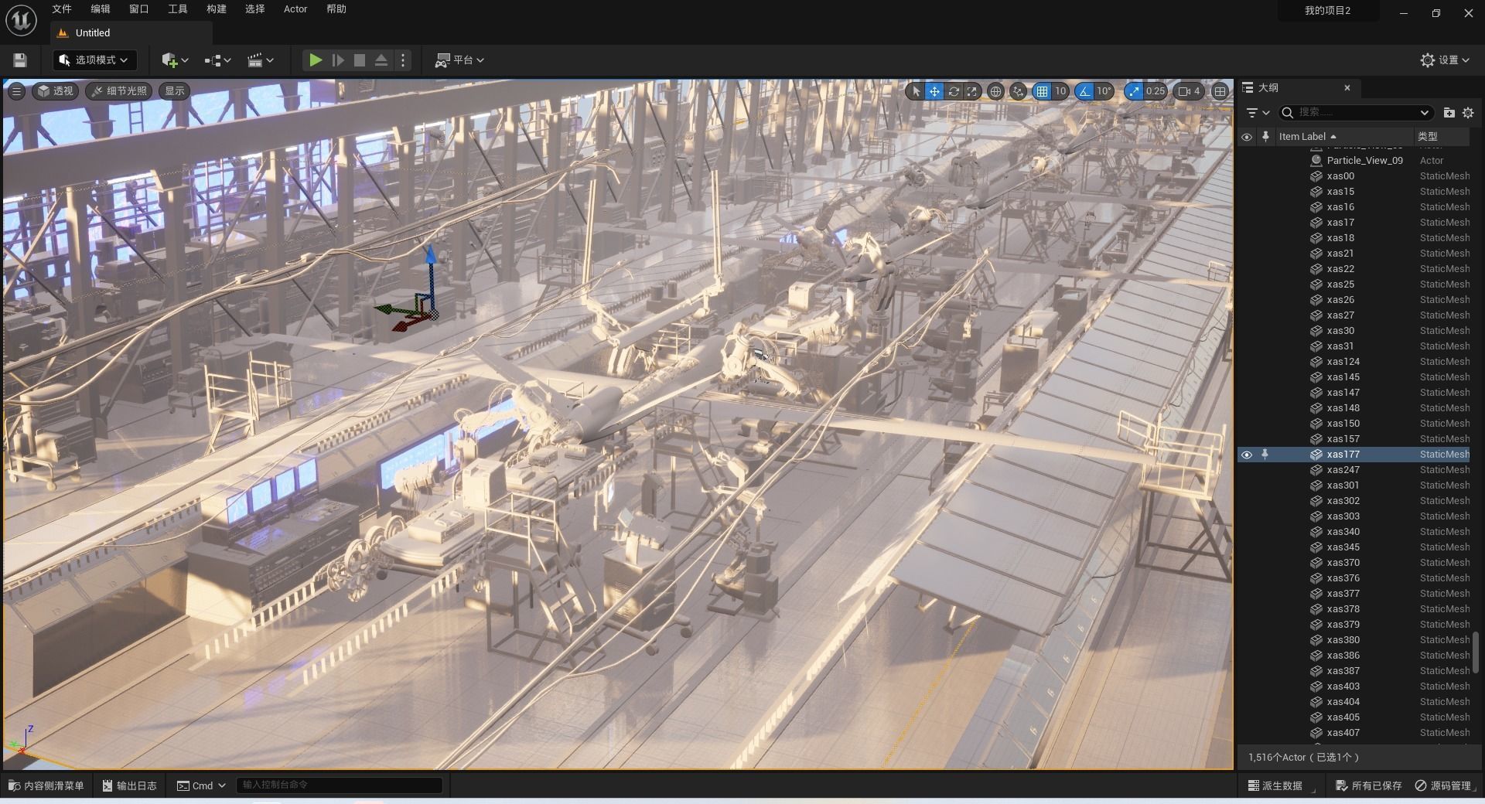Save the current level with disk icon

pyautogui.click(x=20, y=60)
